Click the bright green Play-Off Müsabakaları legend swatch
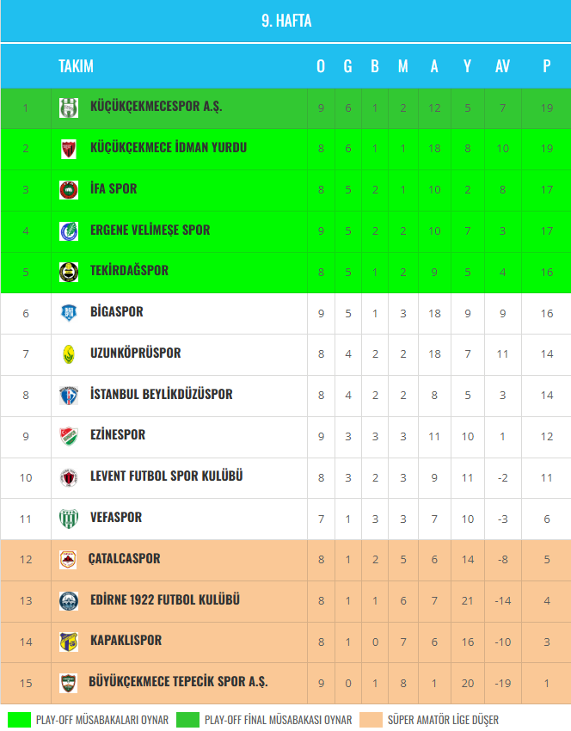The width and height of the screenshot is (571, 731). click(x=18, y=720)
